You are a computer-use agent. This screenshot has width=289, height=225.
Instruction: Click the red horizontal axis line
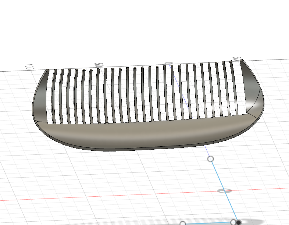pyautogui.click(x=110, y=196)
